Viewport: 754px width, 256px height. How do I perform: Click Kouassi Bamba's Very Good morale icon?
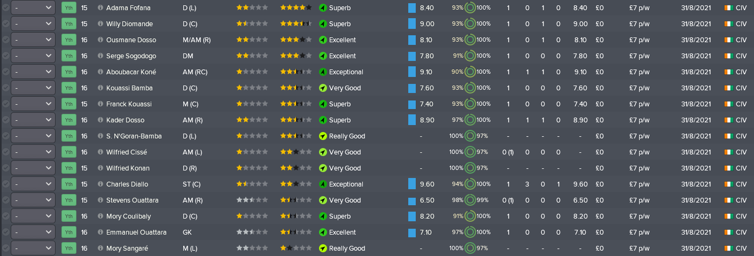pyautogui.click(x=323, y=88)
